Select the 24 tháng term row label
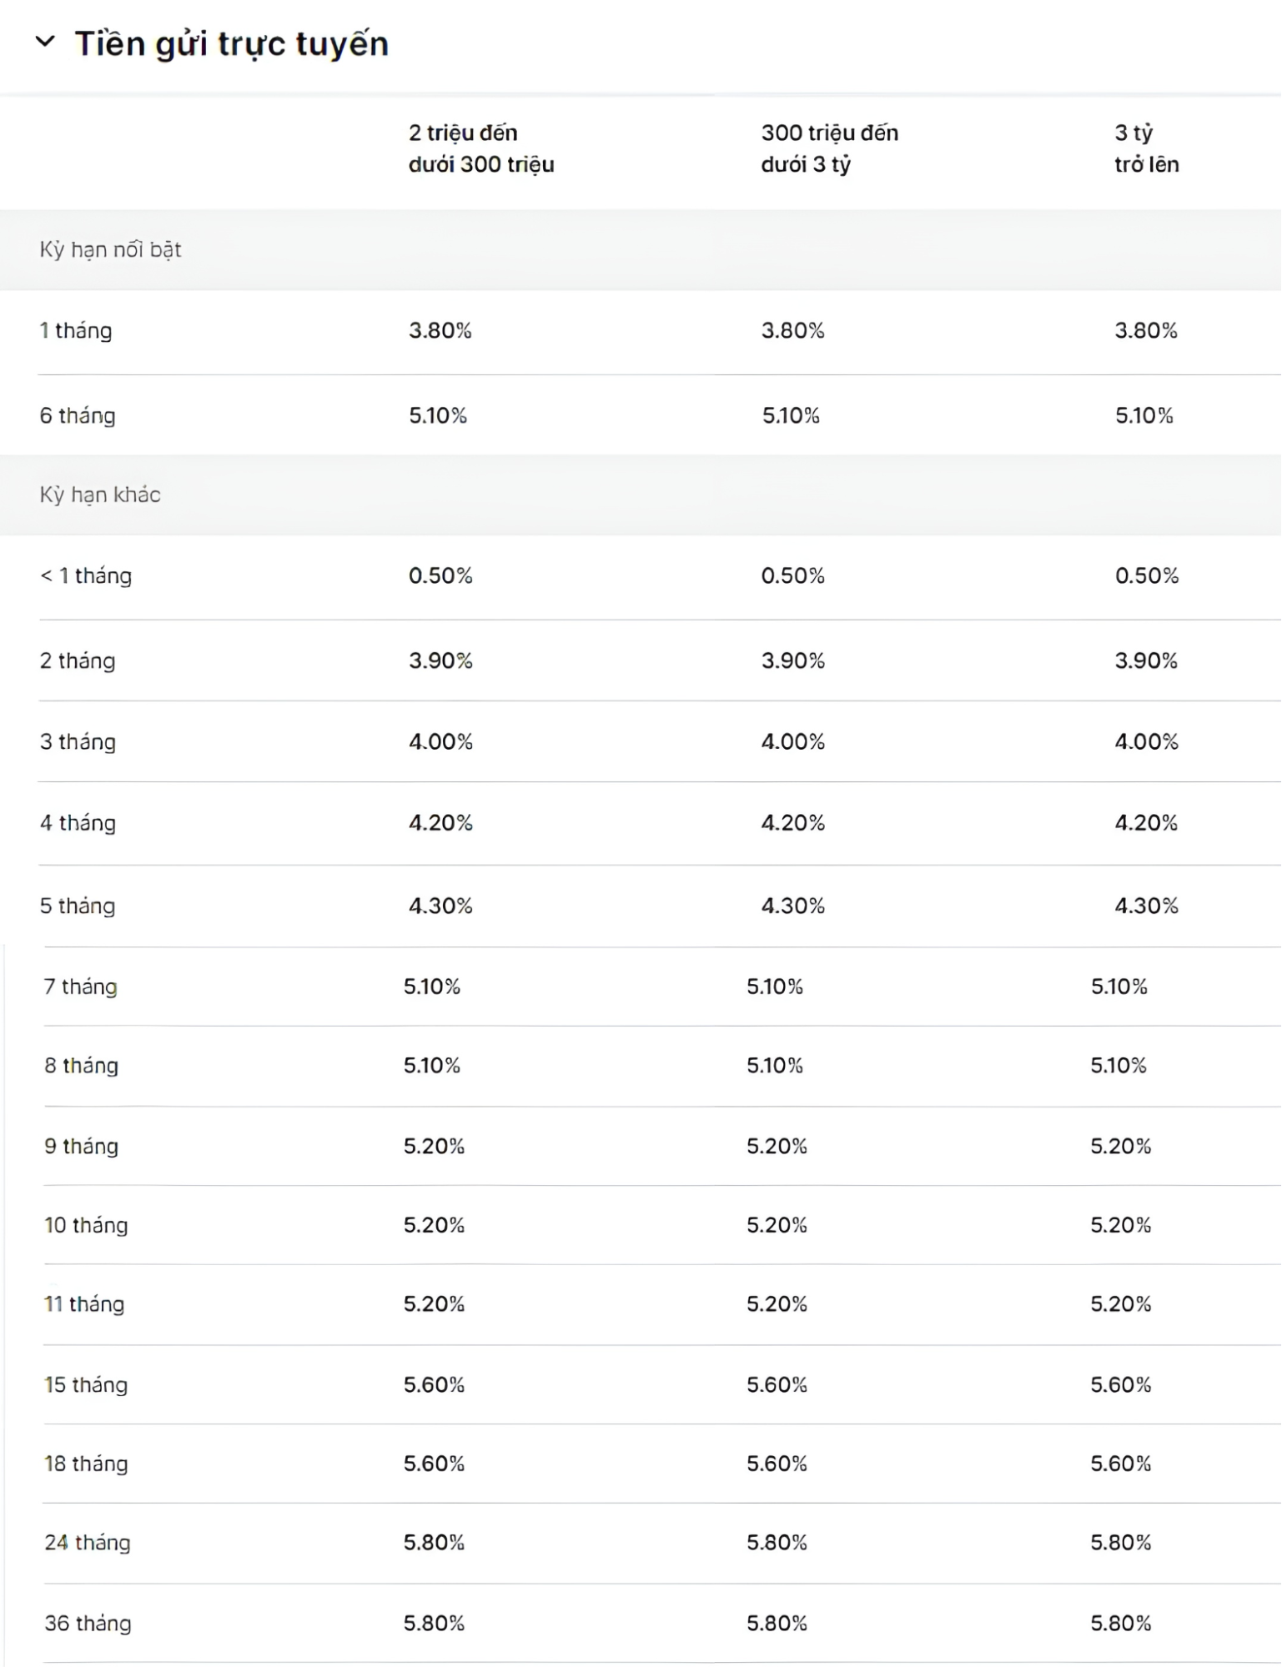Image resolution: width=1282 pixels, height=1667 pixels. 88,1542
